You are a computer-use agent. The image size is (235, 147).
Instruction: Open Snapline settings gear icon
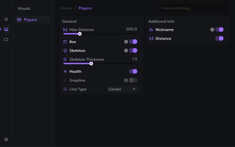coord(126,80)
